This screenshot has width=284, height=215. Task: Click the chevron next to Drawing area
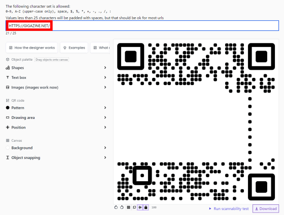click(105, 117)
